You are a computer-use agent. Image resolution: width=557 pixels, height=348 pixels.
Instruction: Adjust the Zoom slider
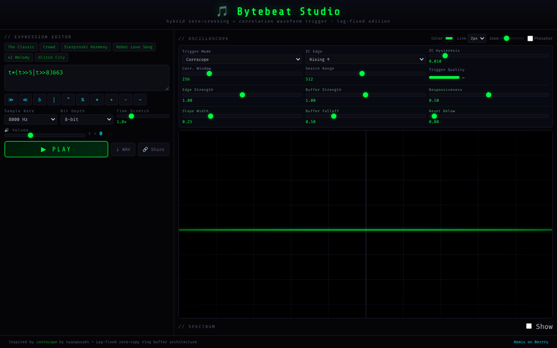[512, 38]
